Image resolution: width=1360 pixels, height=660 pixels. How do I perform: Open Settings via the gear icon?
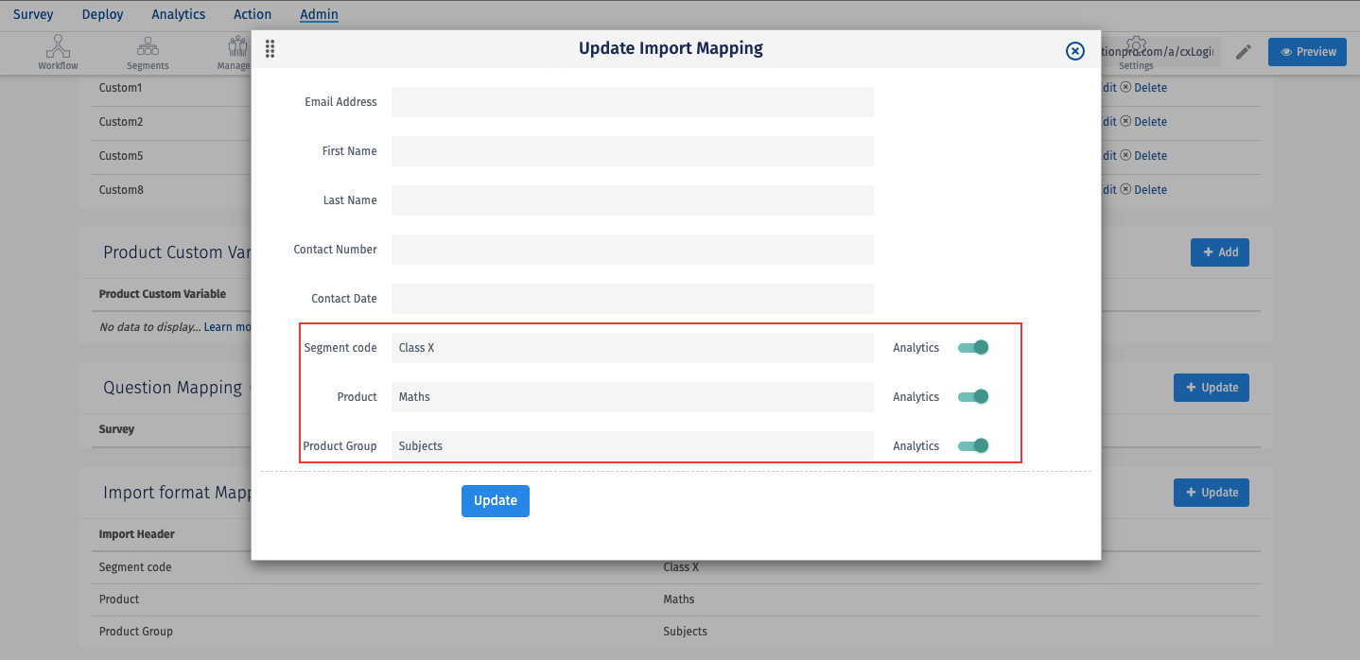point(1135,47)
